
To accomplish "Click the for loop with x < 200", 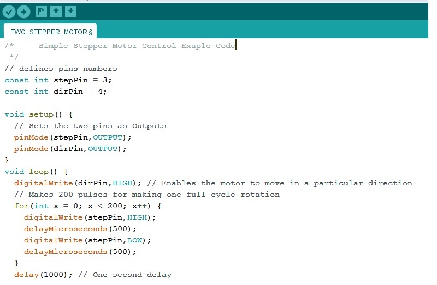I will [87, 206].
